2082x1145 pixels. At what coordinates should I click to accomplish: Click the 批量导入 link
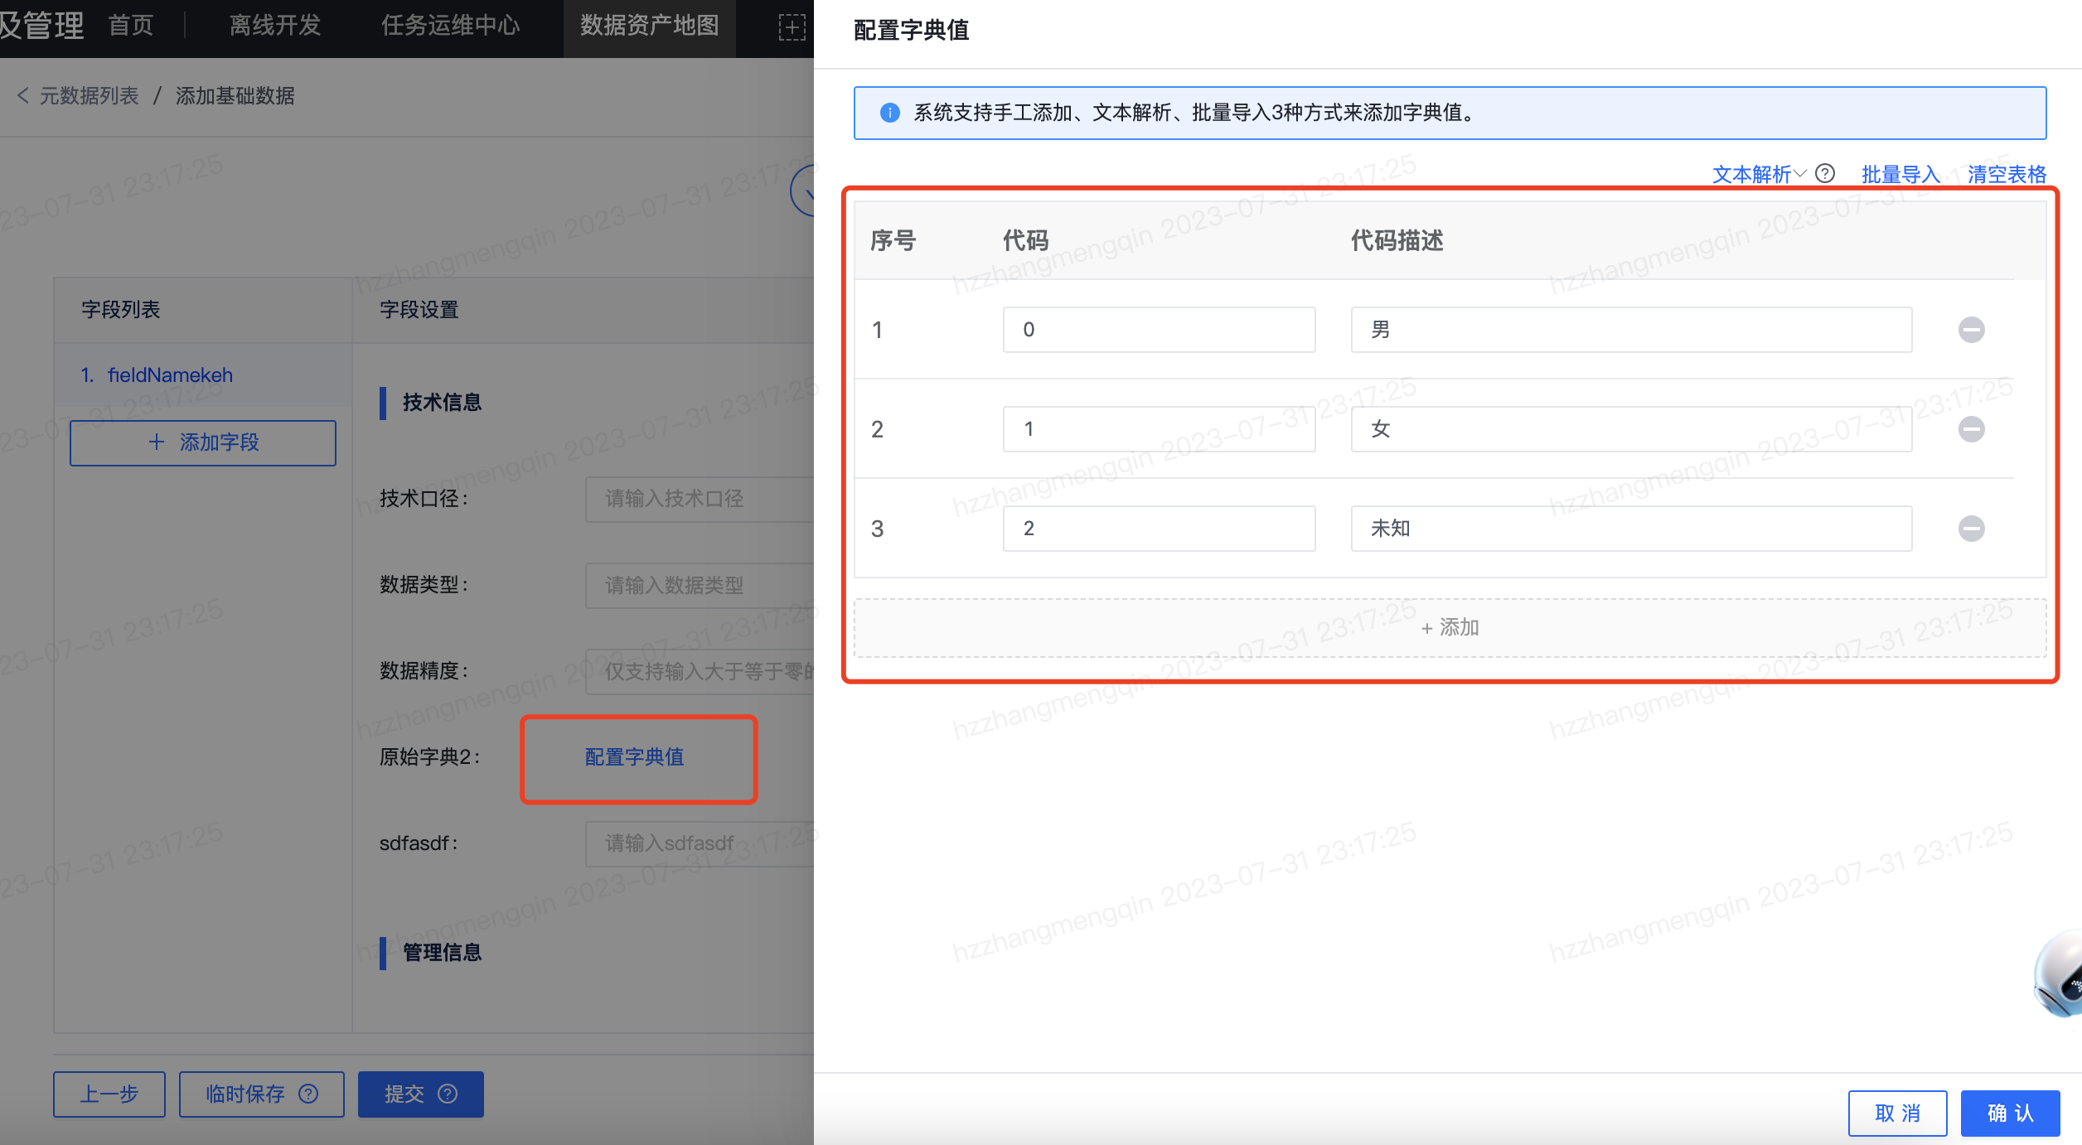click(x=1900, y=173)
